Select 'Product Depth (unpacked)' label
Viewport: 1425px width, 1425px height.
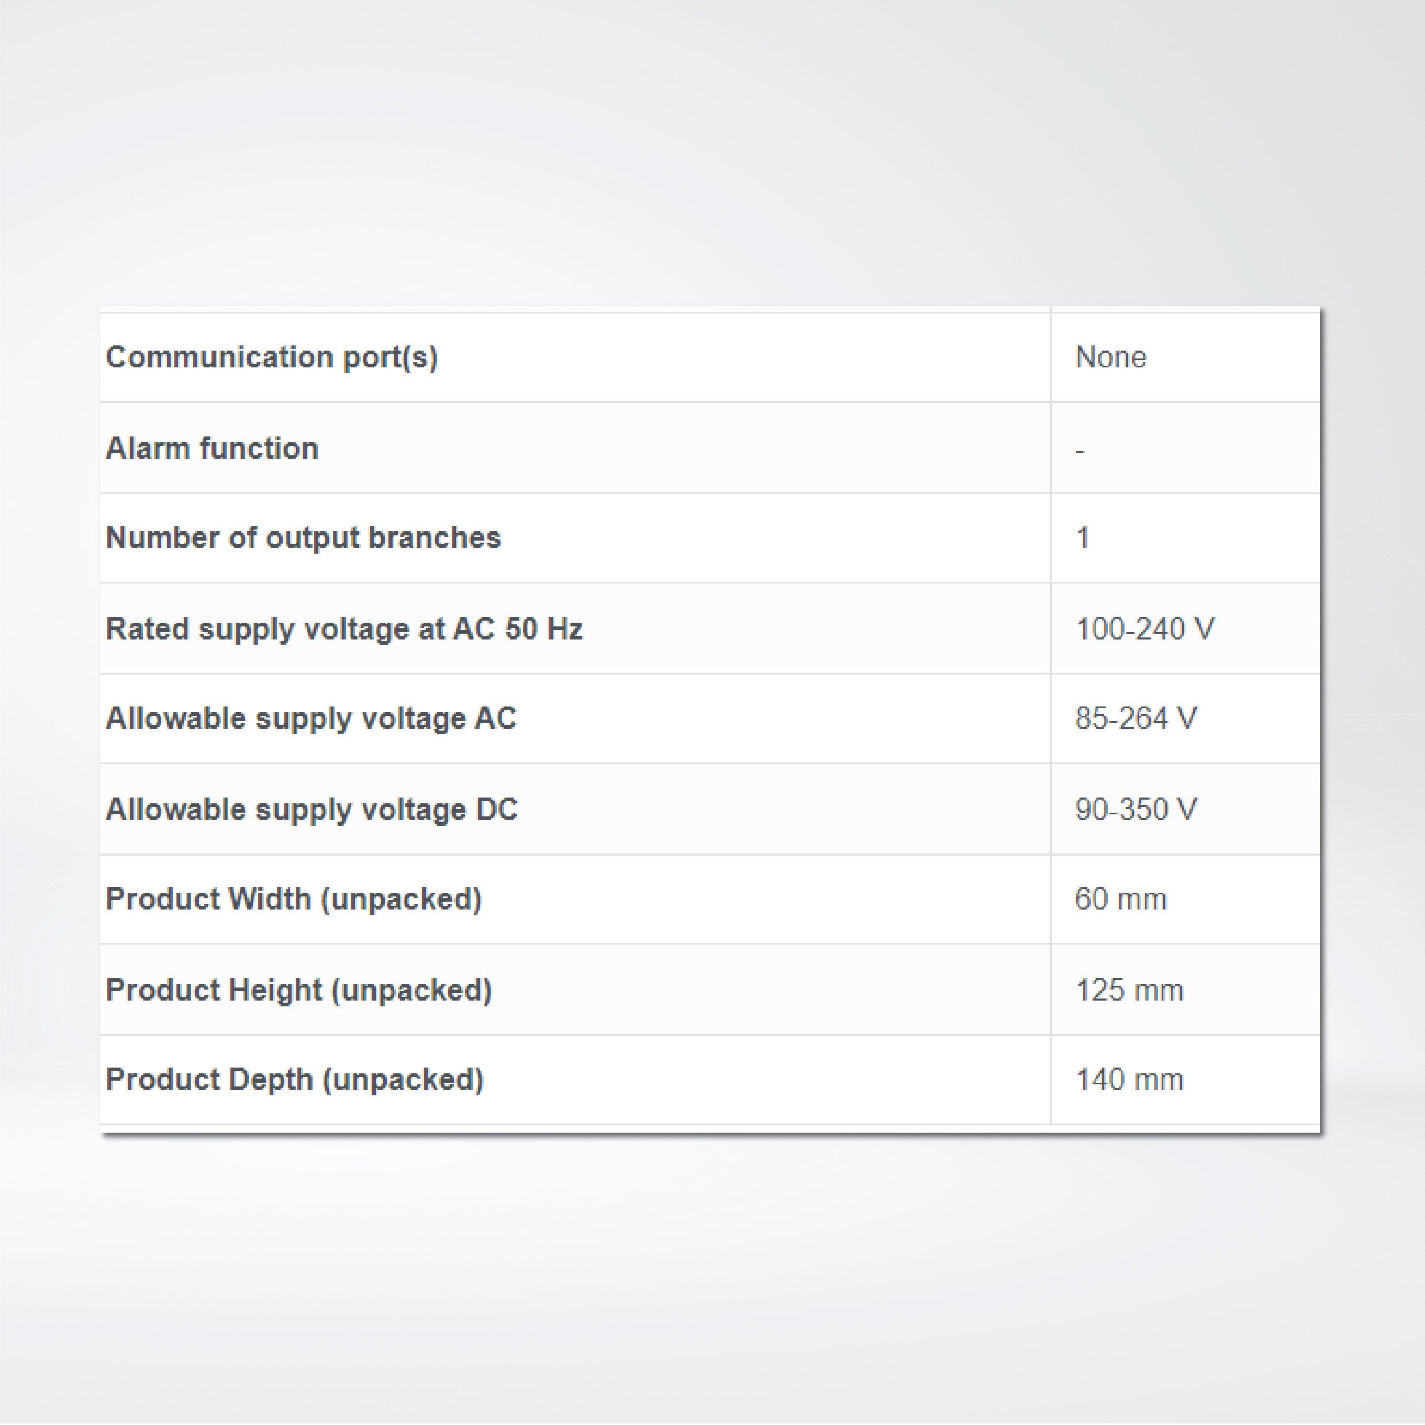tap(294, 1081)
